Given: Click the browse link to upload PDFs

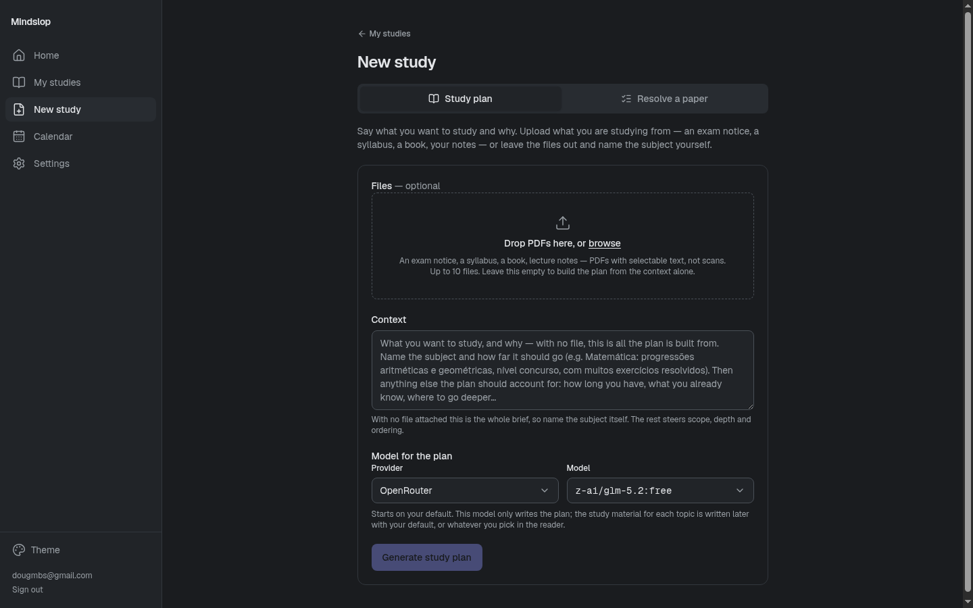Looking at the screenshot, I should [x=604, y=243].
